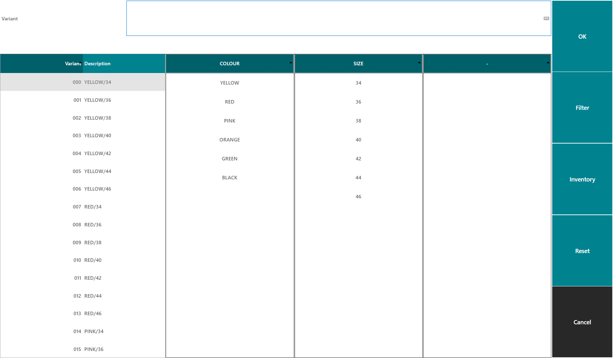Choose size 38

(358, 121)
